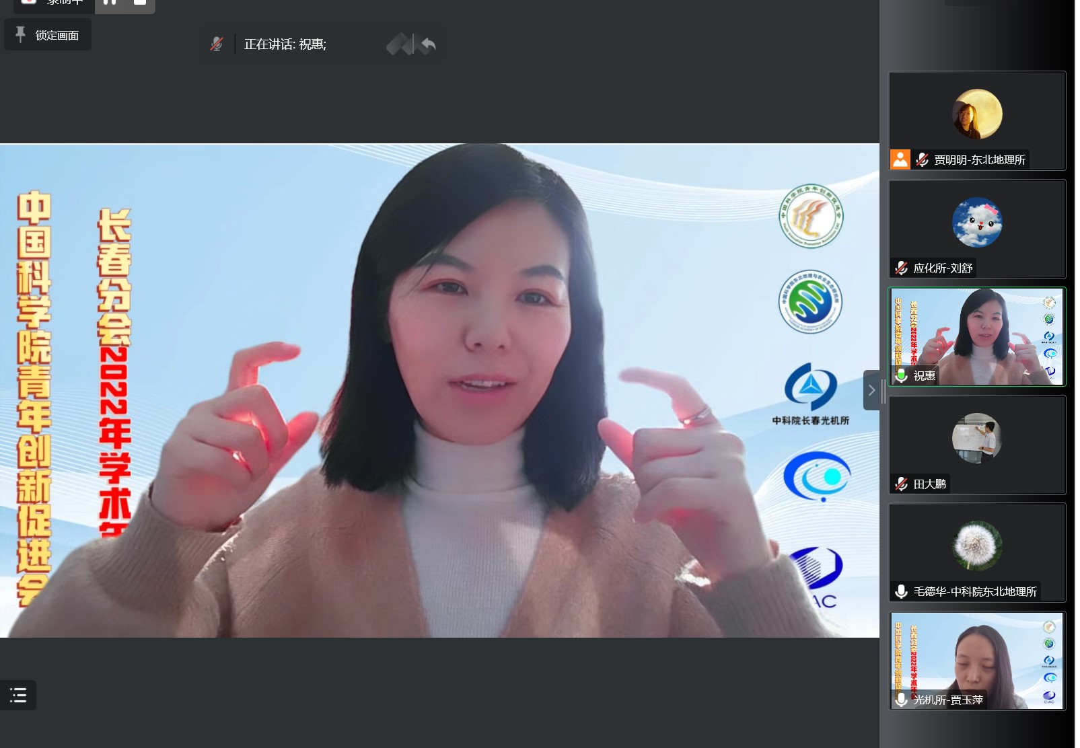The height and width of the screenshot is (748, 1080).
Task: Click the muted mic icon for 贾明明-东北地理所
Action: 922,159
